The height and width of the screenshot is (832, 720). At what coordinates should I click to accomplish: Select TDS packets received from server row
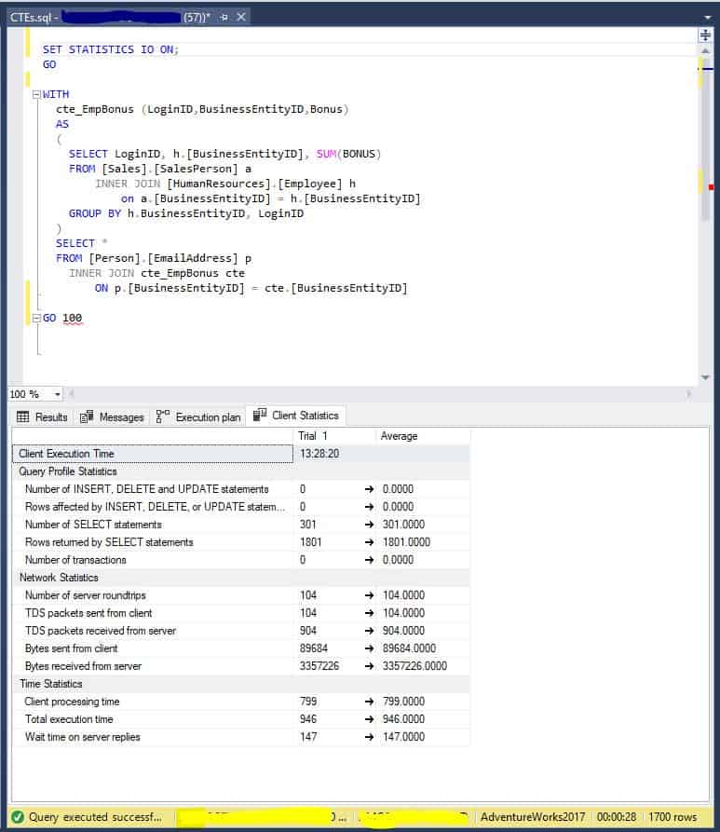click(x=241, y=631)
